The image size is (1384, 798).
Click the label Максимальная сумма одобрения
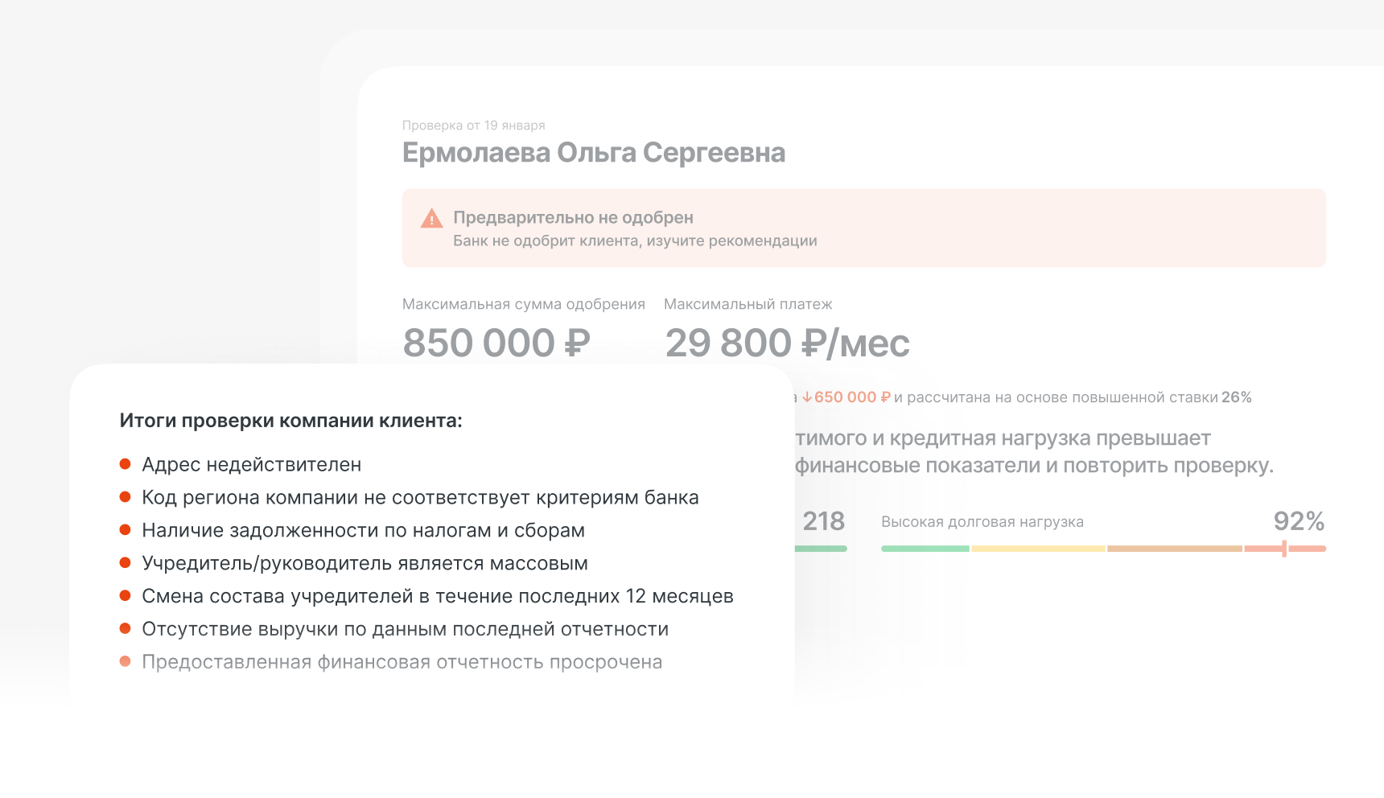pos(524,304)
